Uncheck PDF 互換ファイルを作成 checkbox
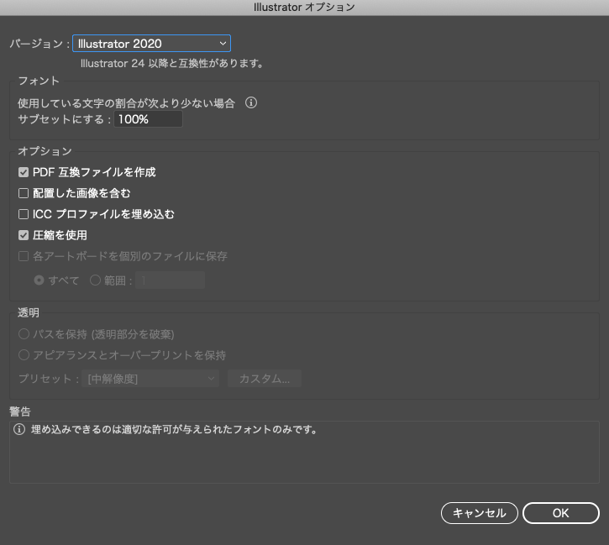This screenshot has height=545, width=609. click(24, 172)
